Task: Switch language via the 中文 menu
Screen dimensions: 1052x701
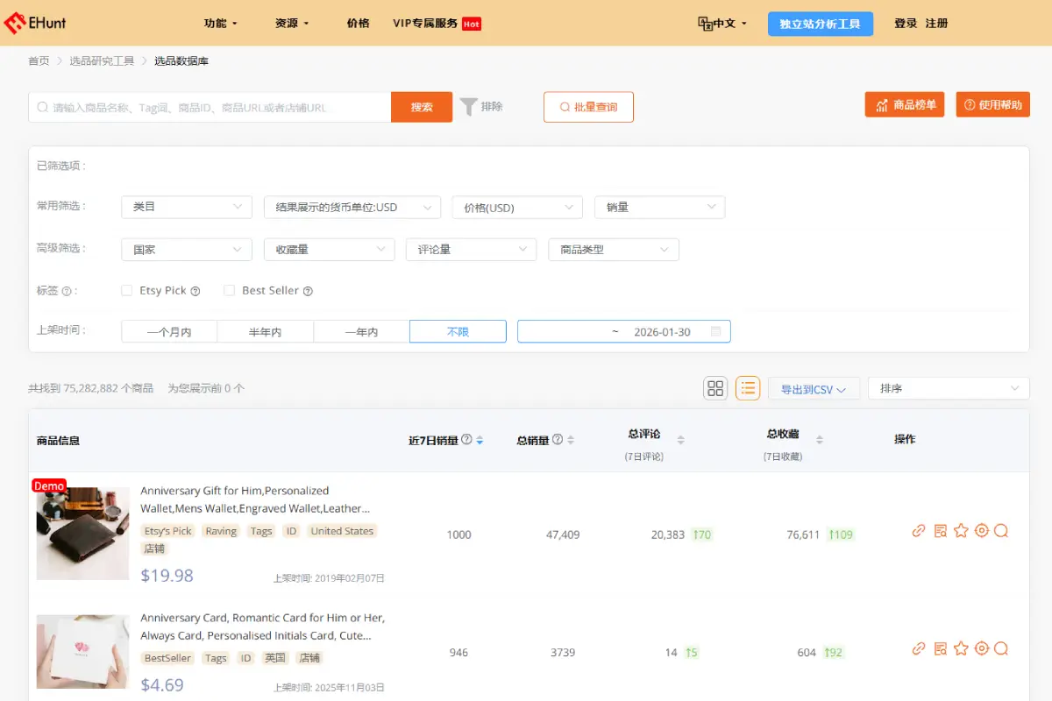Action: click(722, 24)
